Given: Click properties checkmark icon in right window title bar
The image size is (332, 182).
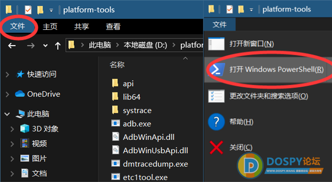Looking at the screenshot, I should tap(229, 9).
